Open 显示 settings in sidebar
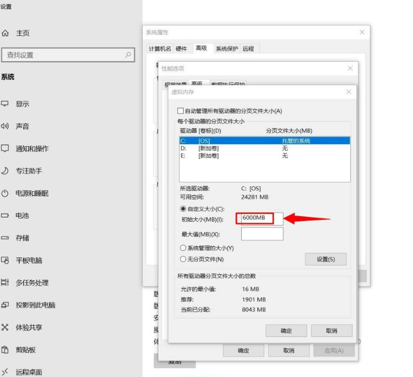Image resolution: width=413 pixels, height=377 pixels. [x=22, y=104]
